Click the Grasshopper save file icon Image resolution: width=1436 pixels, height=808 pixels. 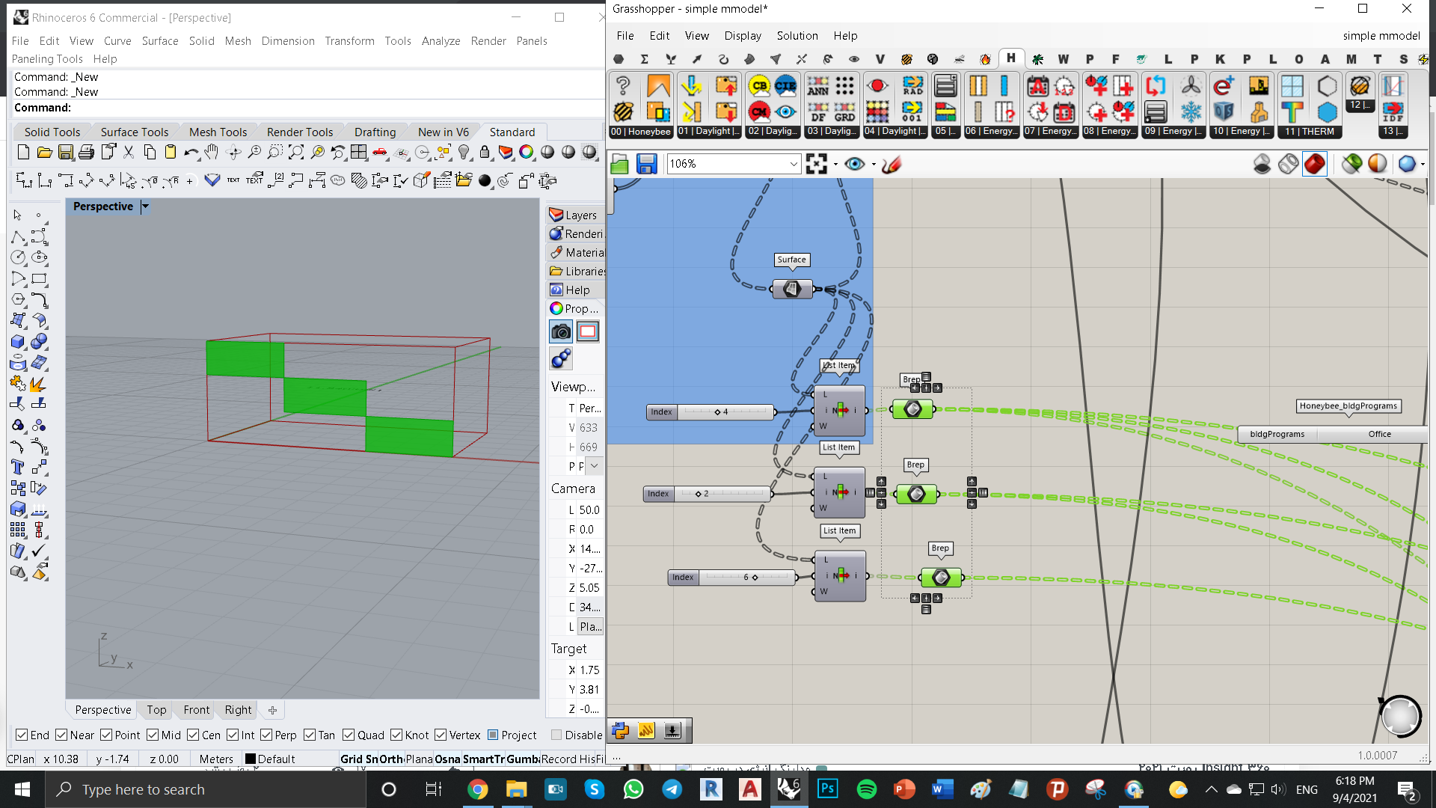coord(646,164)
